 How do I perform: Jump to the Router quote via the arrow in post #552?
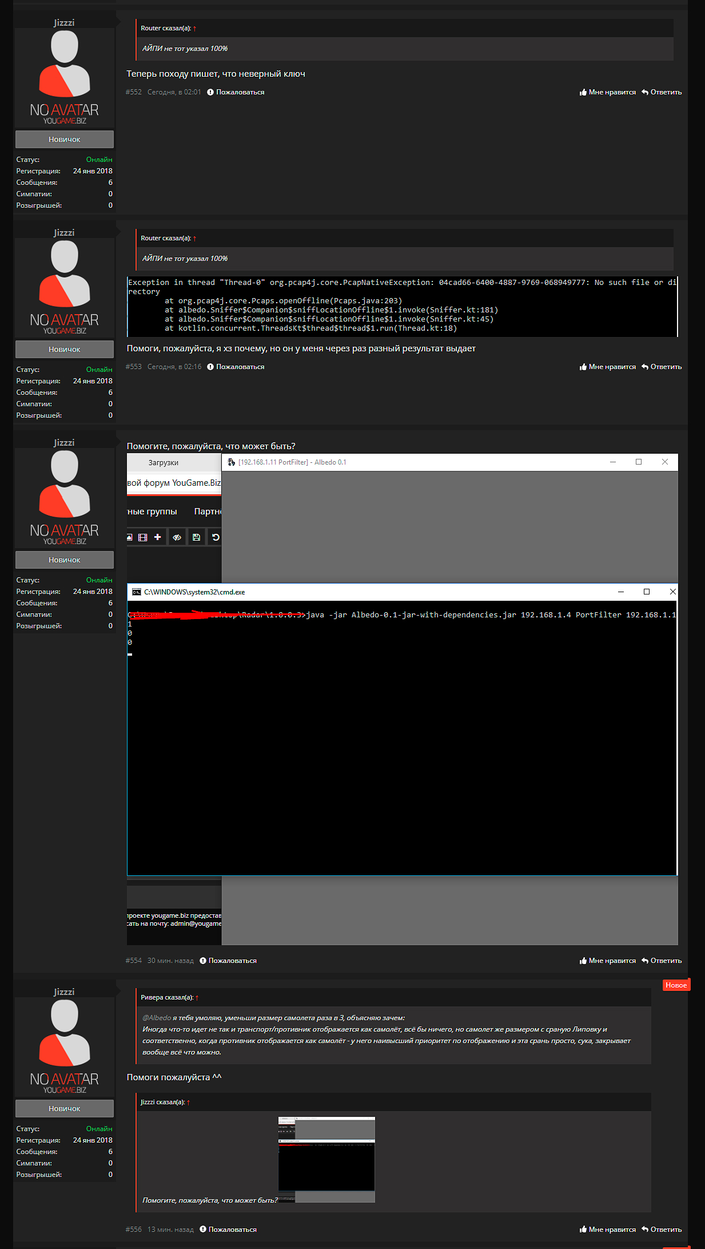click(195, 29)
